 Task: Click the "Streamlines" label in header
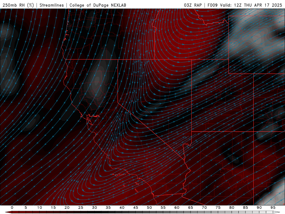coord(52,5)
